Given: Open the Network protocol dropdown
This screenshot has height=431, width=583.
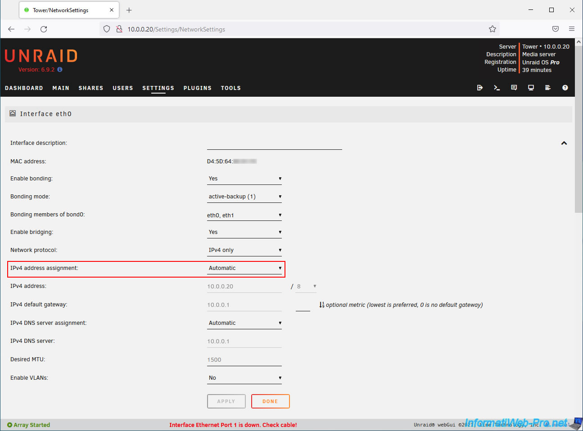Looking at the screenshot, I should click(244, 250).
